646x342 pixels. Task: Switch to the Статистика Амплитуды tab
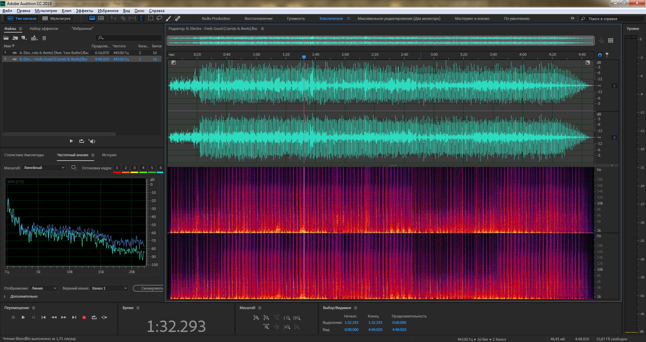24,155
